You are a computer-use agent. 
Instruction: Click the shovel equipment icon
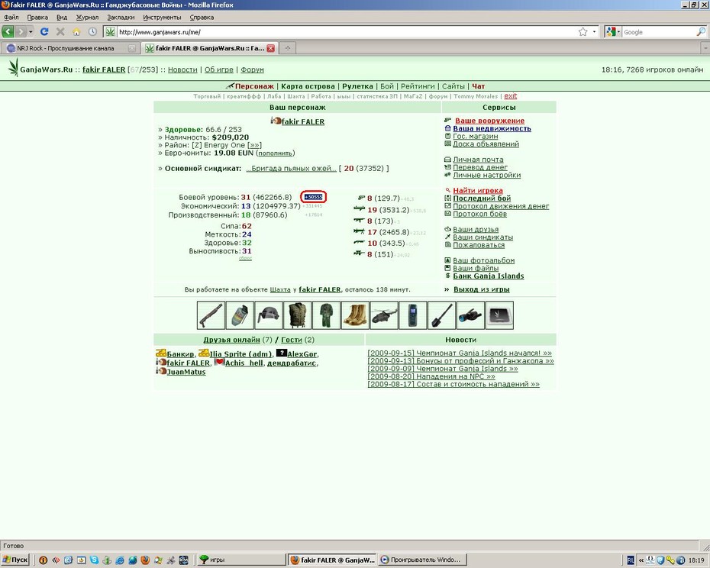point(441,315)
